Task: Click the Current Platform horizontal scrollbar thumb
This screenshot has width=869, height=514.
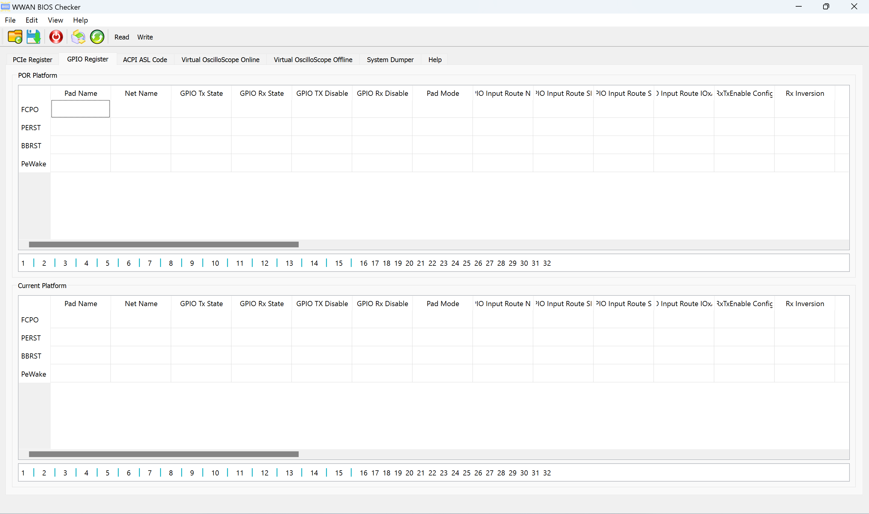Action: (164, 454)
